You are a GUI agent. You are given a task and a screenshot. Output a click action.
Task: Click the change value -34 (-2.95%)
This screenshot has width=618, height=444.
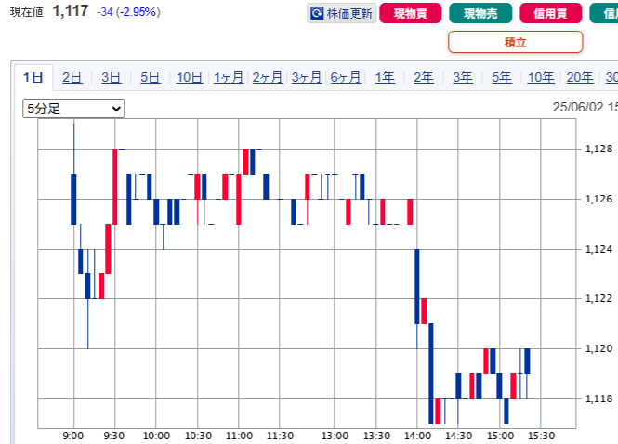(128, 12)
